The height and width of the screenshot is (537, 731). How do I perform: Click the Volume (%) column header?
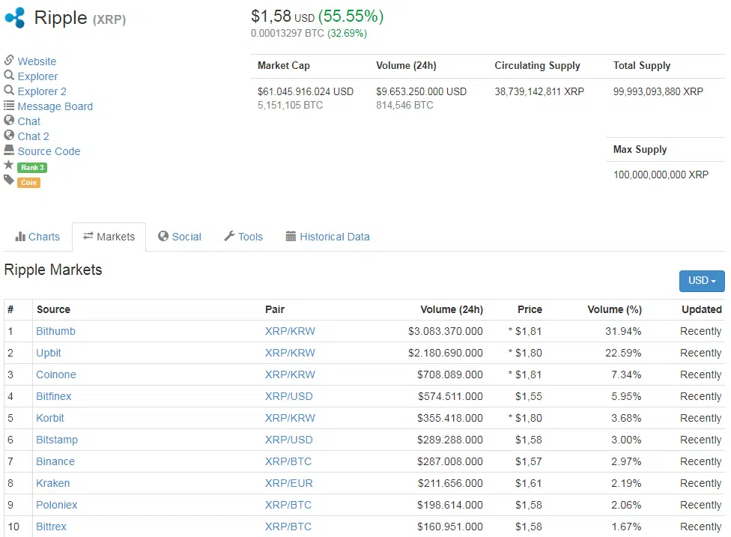614,309
